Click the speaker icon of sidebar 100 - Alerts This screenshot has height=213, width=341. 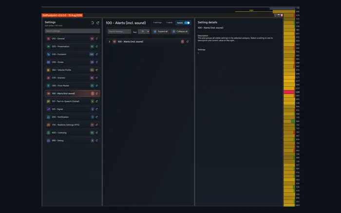coord(48,93)
